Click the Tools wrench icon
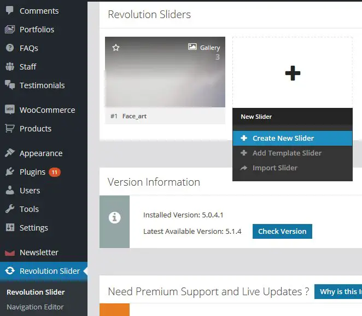Screen dimensions: 362x316 pos(10,209)
